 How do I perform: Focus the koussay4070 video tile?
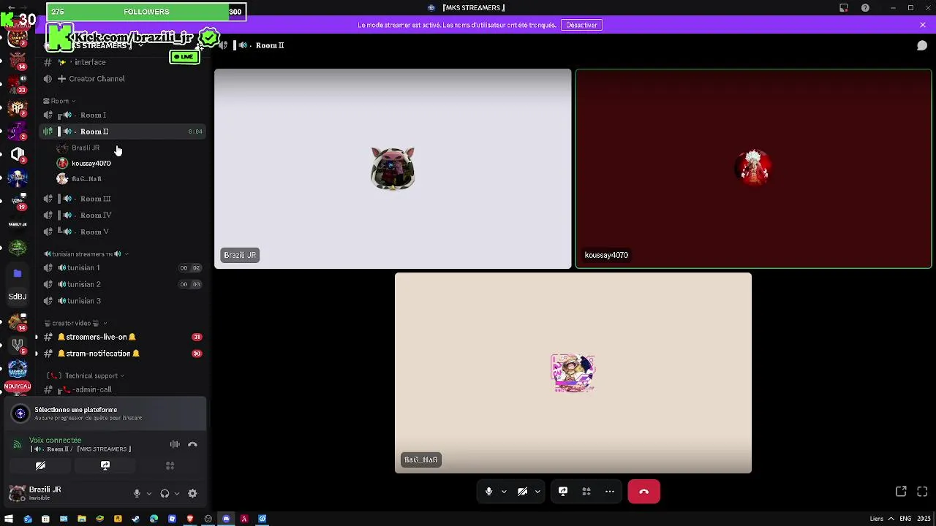click(754, 169)
